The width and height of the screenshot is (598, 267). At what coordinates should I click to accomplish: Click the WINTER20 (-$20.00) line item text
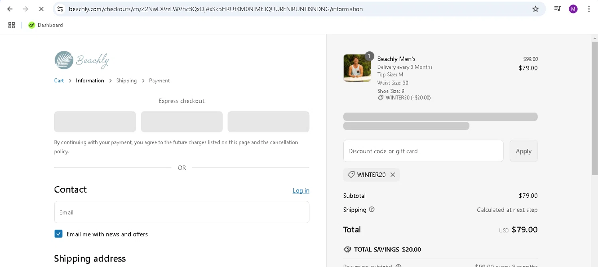408,97
